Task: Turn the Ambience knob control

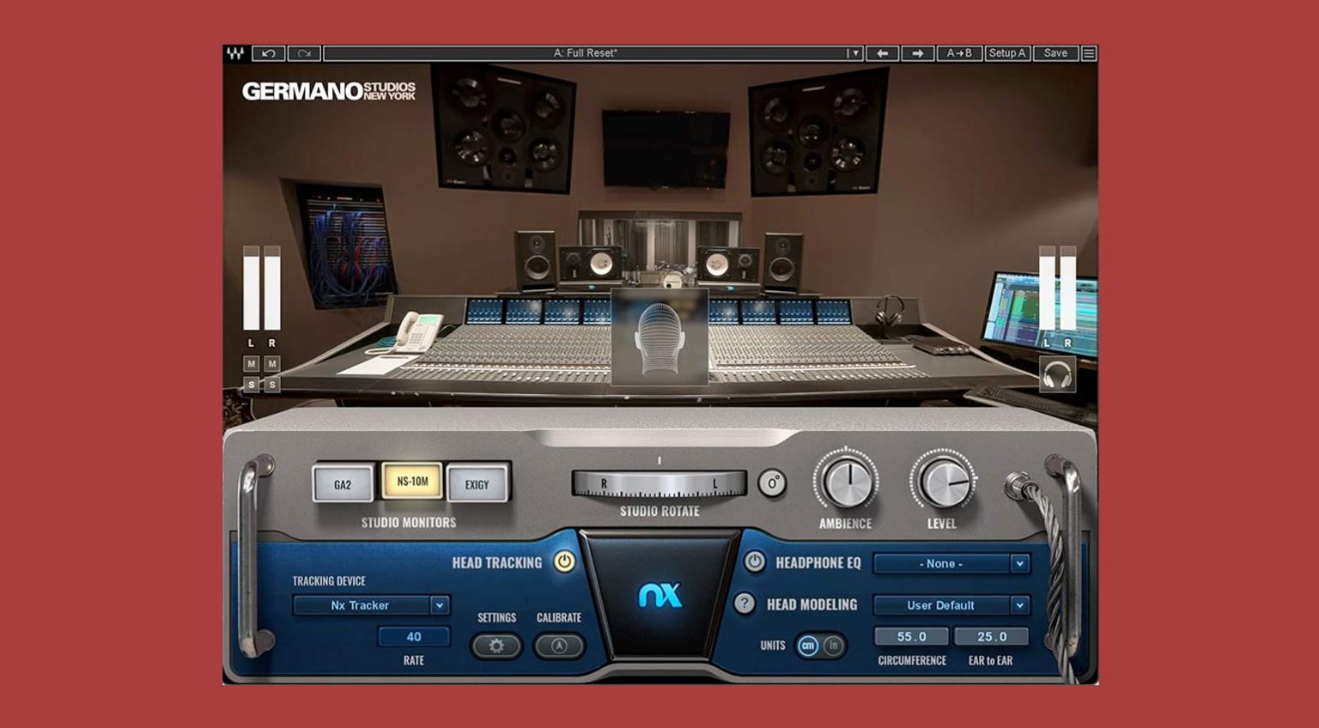Action: [848, 482]
